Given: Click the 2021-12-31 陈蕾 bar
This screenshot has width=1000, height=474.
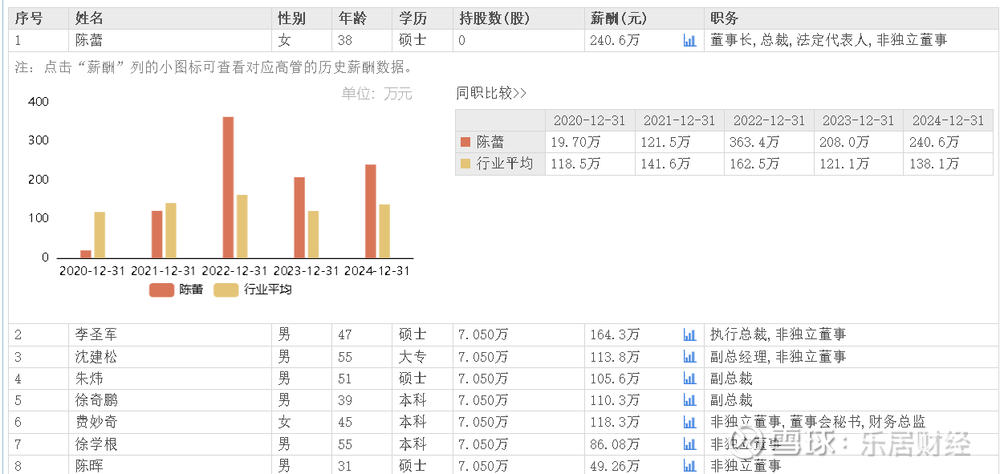Looking at the screenshot, I should (x=157, y=234).
